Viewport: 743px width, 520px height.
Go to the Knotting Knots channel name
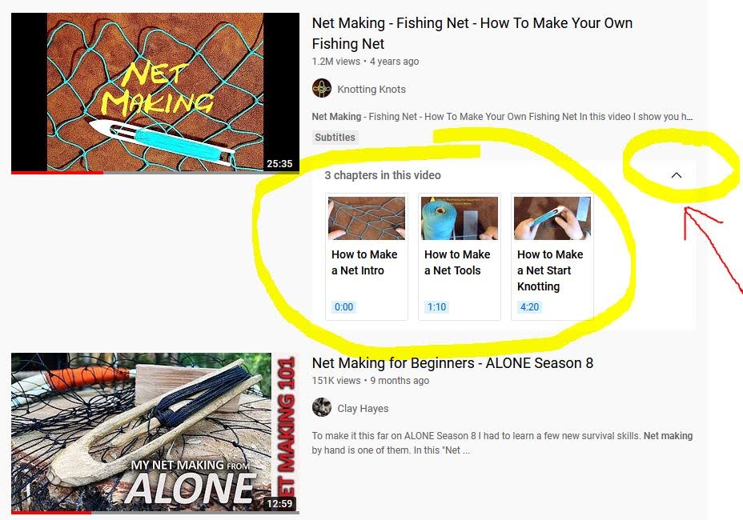(371, 89)
